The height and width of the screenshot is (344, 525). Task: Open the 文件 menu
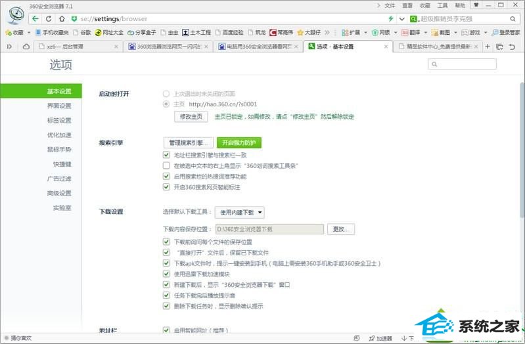pyautogui.click(x=390, y=5)
